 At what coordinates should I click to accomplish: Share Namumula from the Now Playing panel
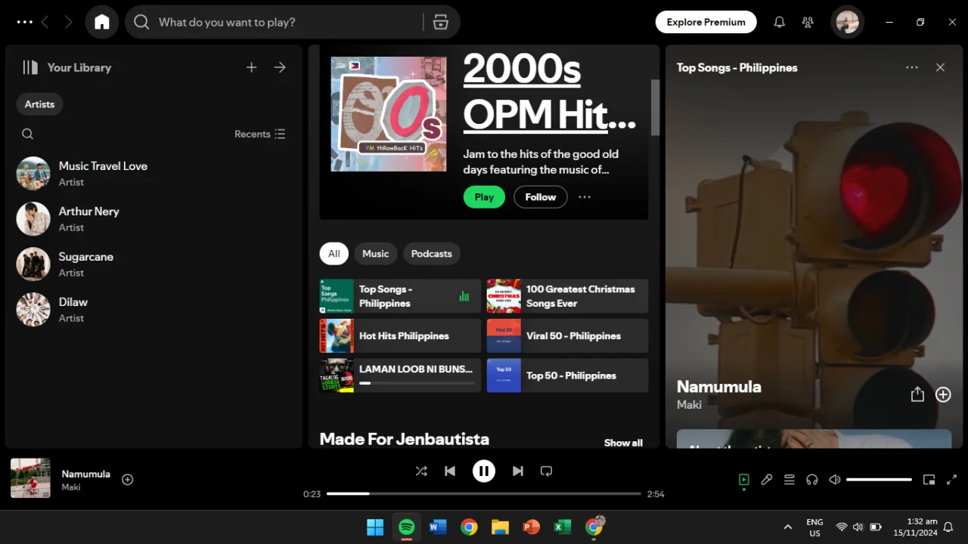(x=917, y=394)
